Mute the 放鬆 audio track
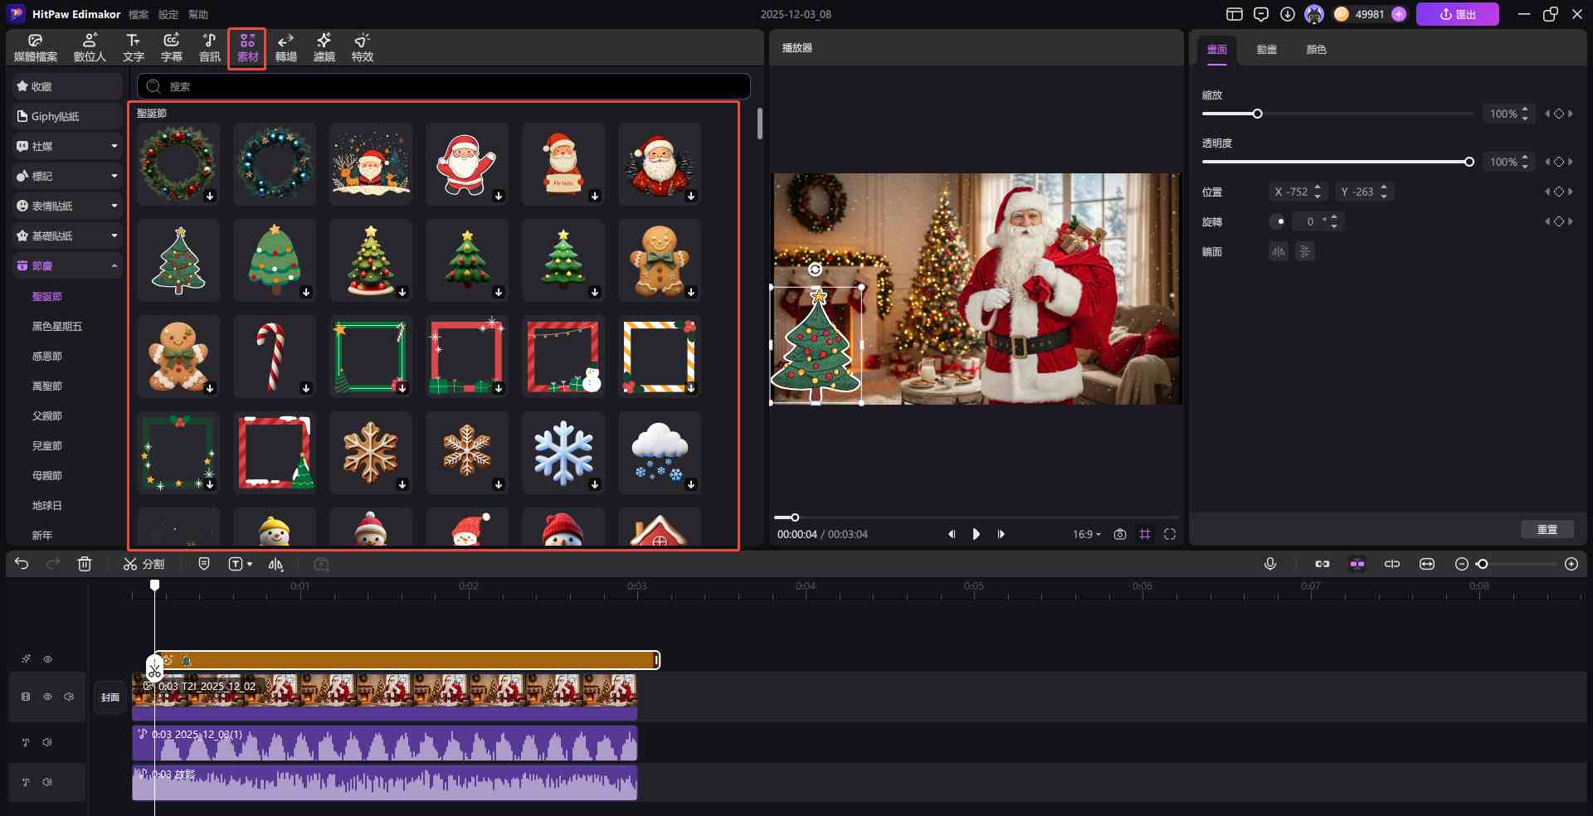 (x=47, y=782)
